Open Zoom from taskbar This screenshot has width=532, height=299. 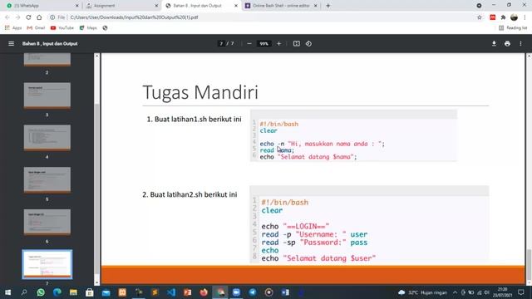[x=236, y=292]
